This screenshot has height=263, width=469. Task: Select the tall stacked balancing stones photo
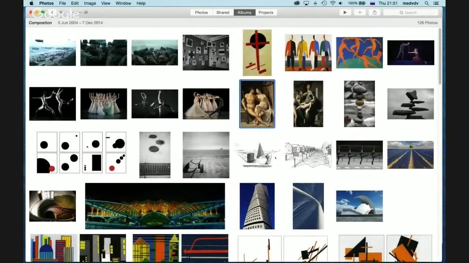pyautogui.click(x=359, y=104)
